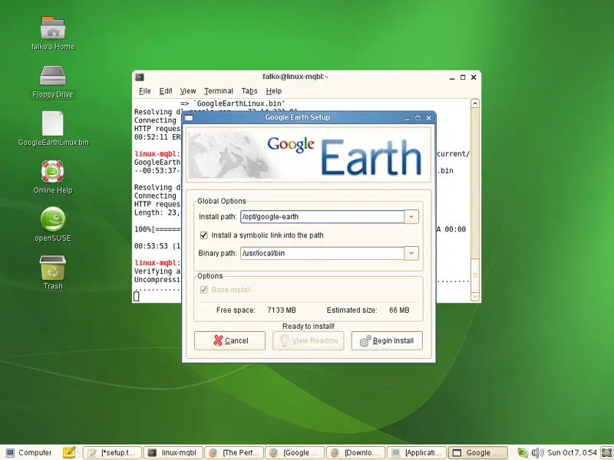Click the View Readme button
The height and width of the screenshot is (460, 614).
tap(309, 340)
